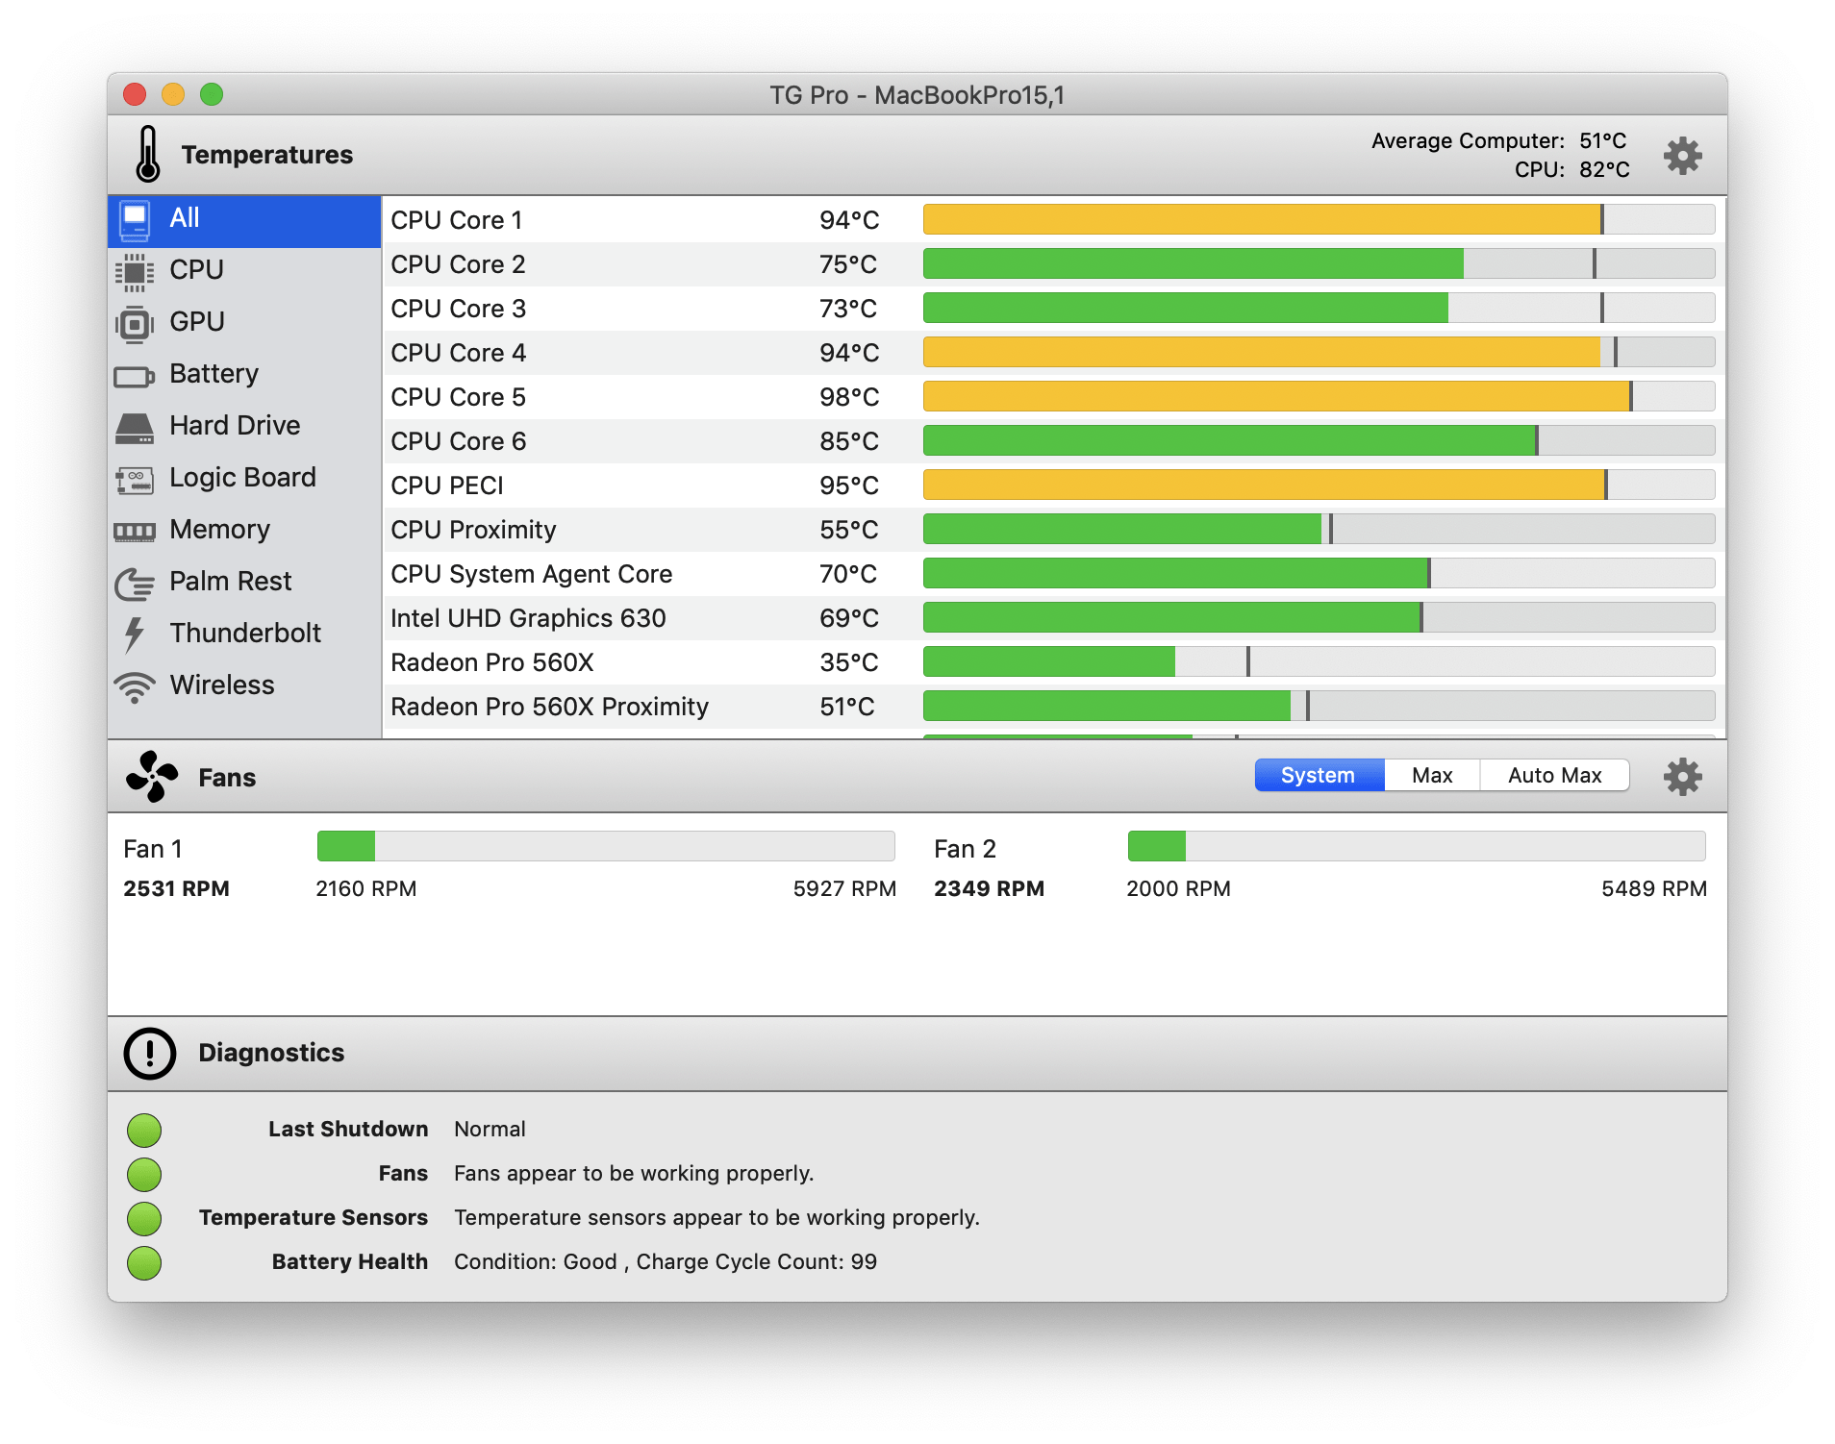Click the GPU sidebar icon
The image size is (1835, 1444).
pos(135,323)
